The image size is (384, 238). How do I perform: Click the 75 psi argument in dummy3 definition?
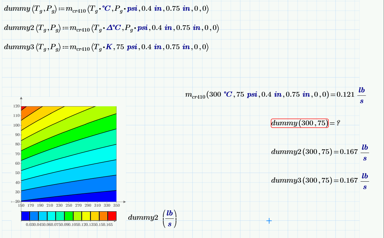pos(127,47)
